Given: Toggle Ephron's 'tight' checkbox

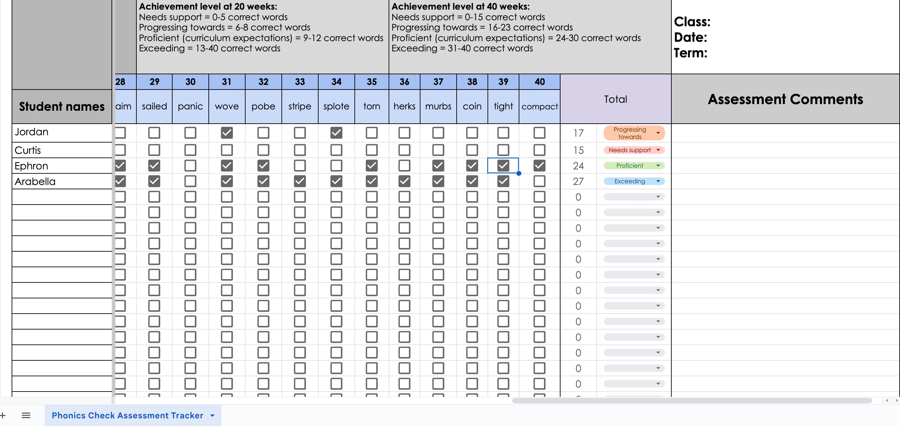Looking at the screenshot, I should click(x=503, y=165).
